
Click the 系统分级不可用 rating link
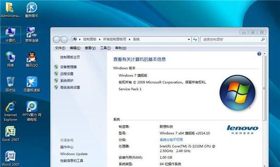[x=171, y=139]
